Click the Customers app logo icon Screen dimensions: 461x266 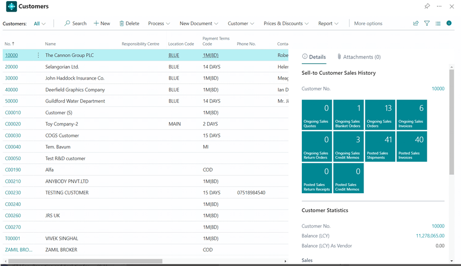click(12, 6)
